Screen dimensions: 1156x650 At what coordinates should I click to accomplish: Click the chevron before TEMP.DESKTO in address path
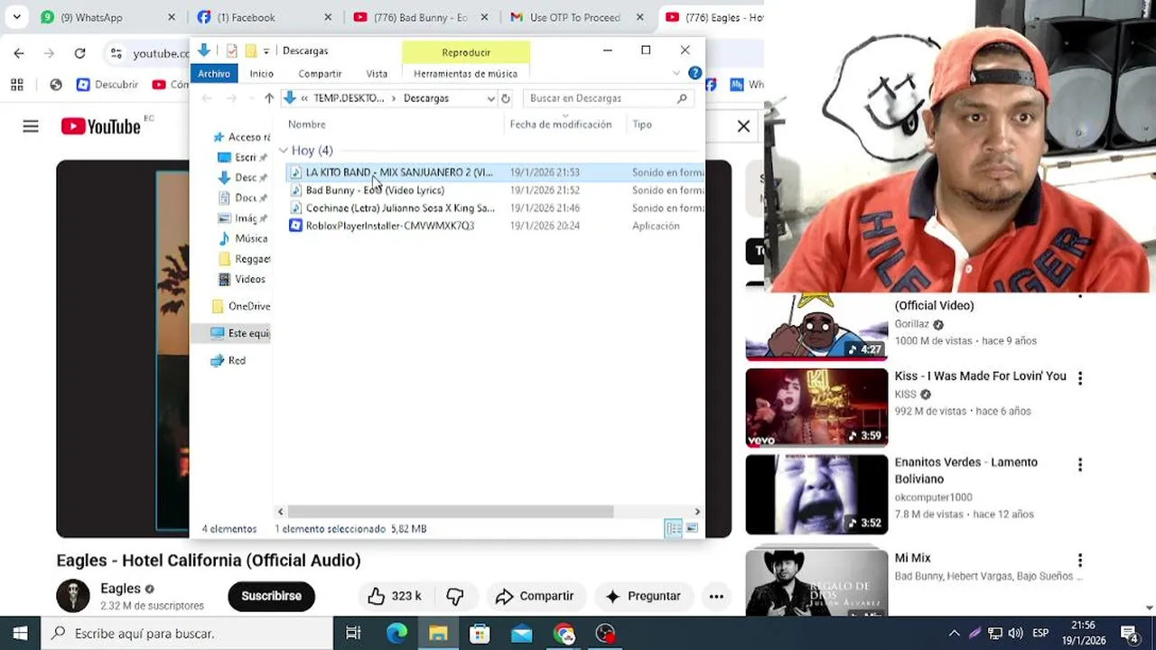(305, 98)
